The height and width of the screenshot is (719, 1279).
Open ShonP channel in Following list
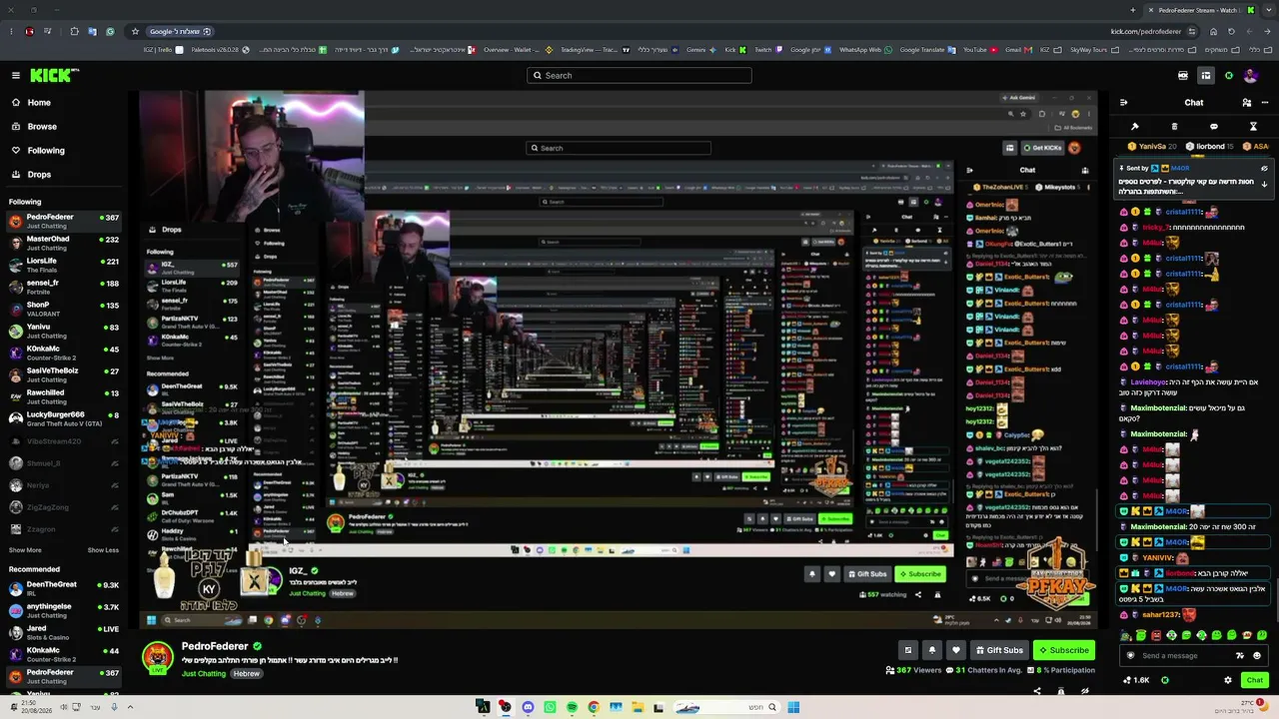(64, 309)
